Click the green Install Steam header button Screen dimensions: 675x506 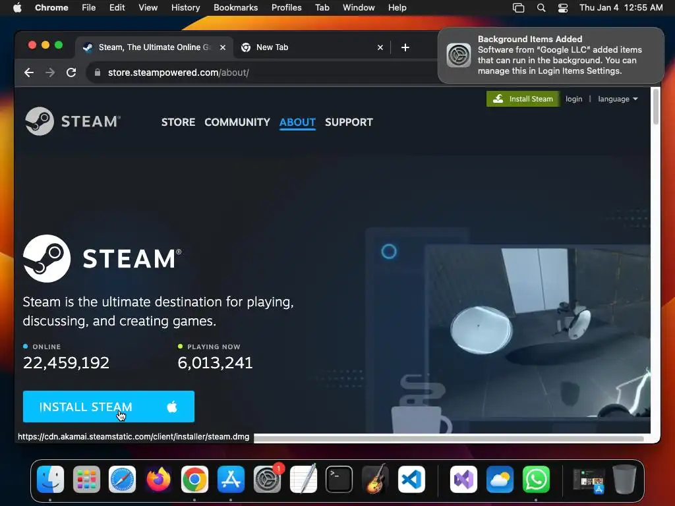tap(523, 99)
